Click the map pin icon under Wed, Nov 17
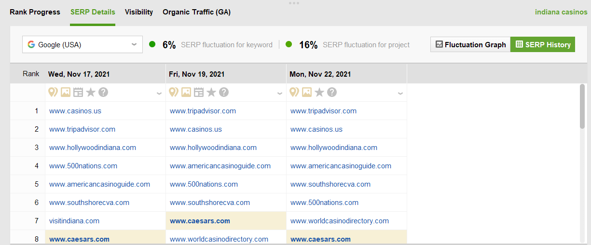The image size is (591, 245). tap(53, 92)
